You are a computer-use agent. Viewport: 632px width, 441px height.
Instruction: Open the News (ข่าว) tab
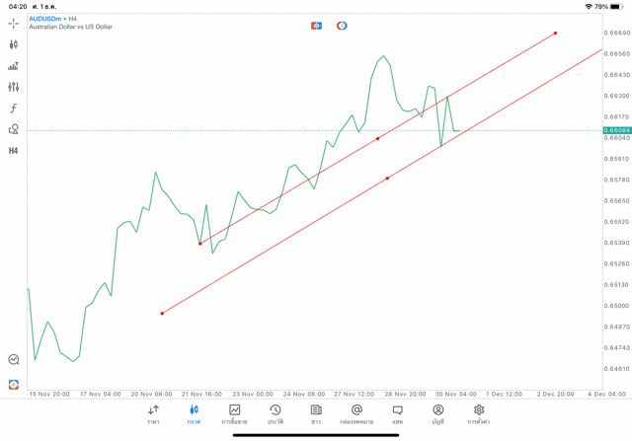point(316,414)
